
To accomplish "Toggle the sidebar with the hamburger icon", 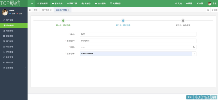I will [x=32, y=4].
